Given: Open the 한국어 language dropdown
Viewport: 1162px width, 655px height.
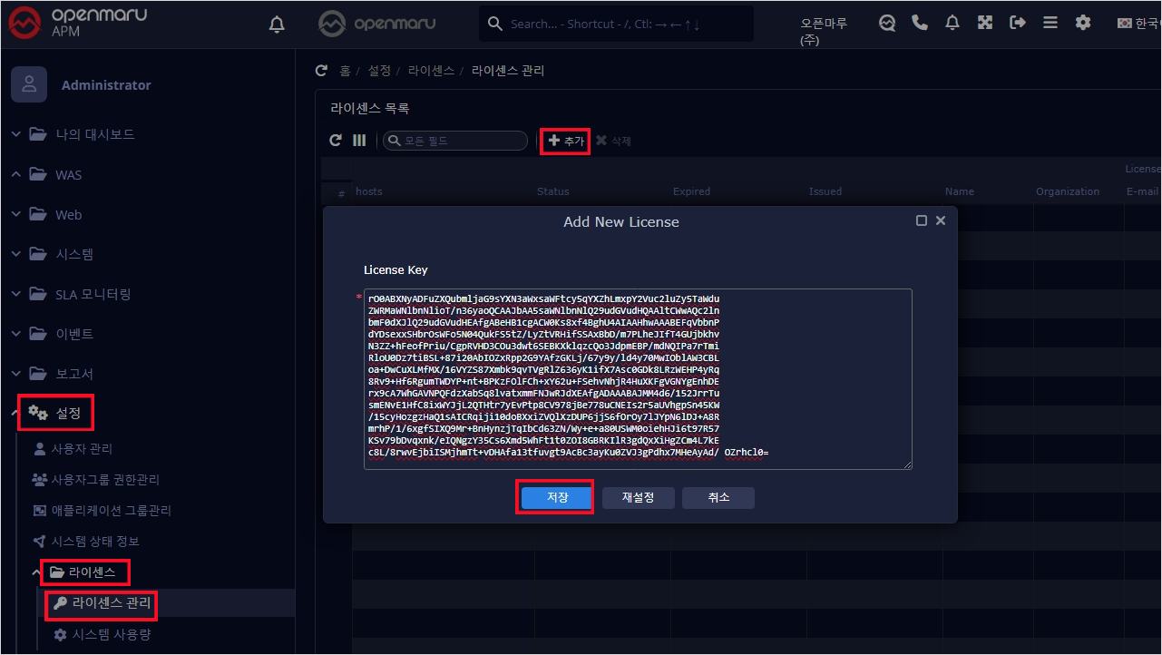Looking at the screenshot, I should (x=1138, y=24).
